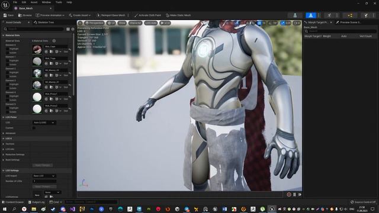Open the details panel settings gear
The height and width of the screenshot is (213, 379).
[73, 29]
